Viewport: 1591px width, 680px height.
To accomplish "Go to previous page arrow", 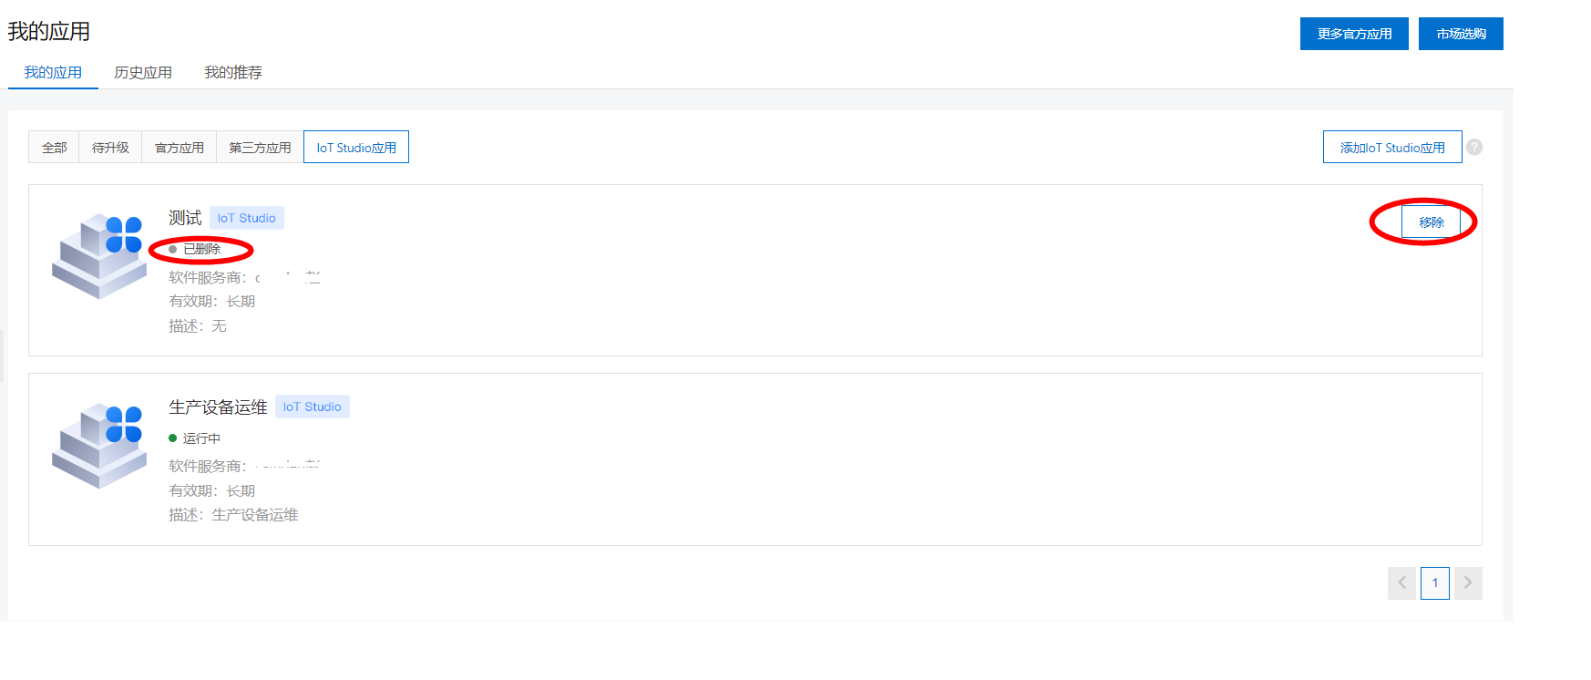I will point(1402,583).
